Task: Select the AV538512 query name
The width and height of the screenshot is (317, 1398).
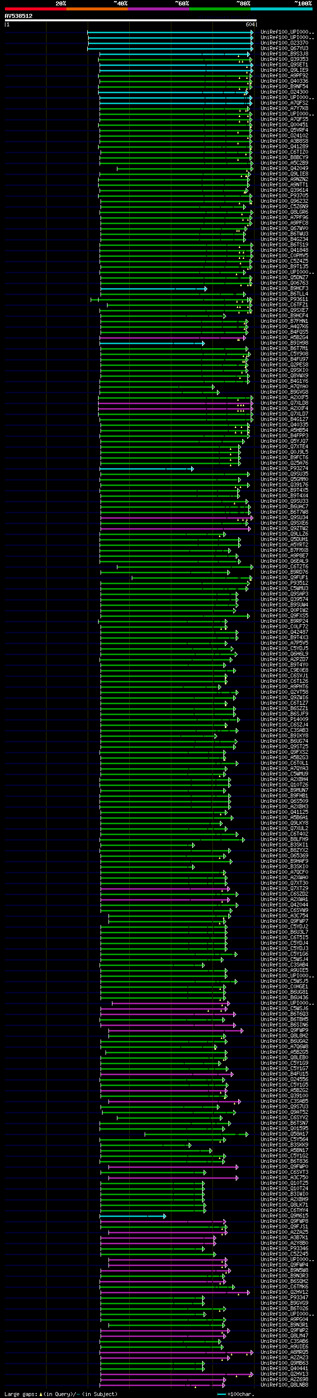Action: pyautogui.click(x=18, y=16)
